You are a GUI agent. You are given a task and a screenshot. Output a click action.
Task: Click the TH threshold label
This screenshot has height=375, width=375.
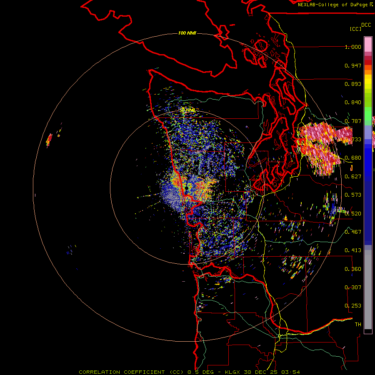(358, 325)
